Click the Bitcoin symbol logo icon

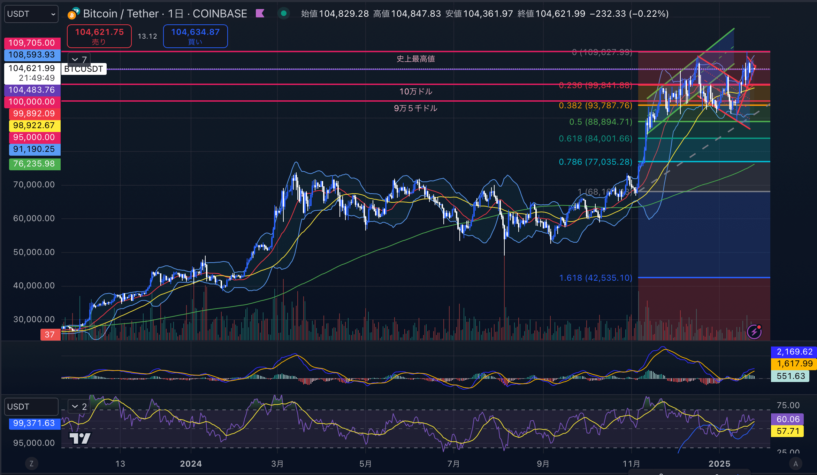click(73, 14)
